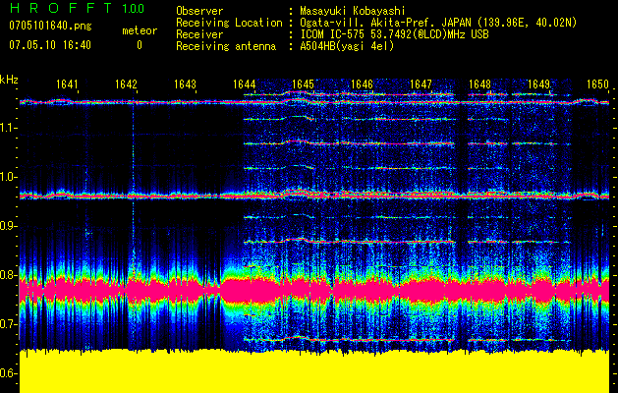Click the HROFFT 1.0.0 title text
This screenshot has height=393, width=618.
point(77,8)
